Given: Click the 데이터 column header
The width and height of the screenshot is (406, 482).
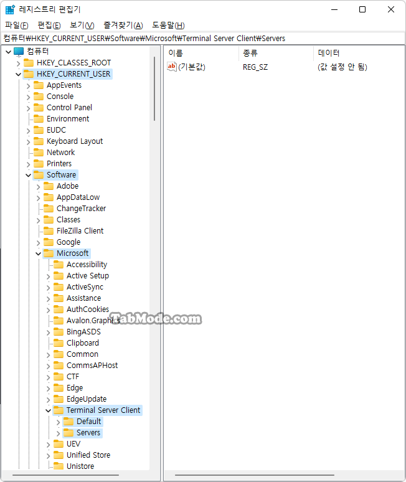Looking at the screenshot, I should (x=359, y=53).
